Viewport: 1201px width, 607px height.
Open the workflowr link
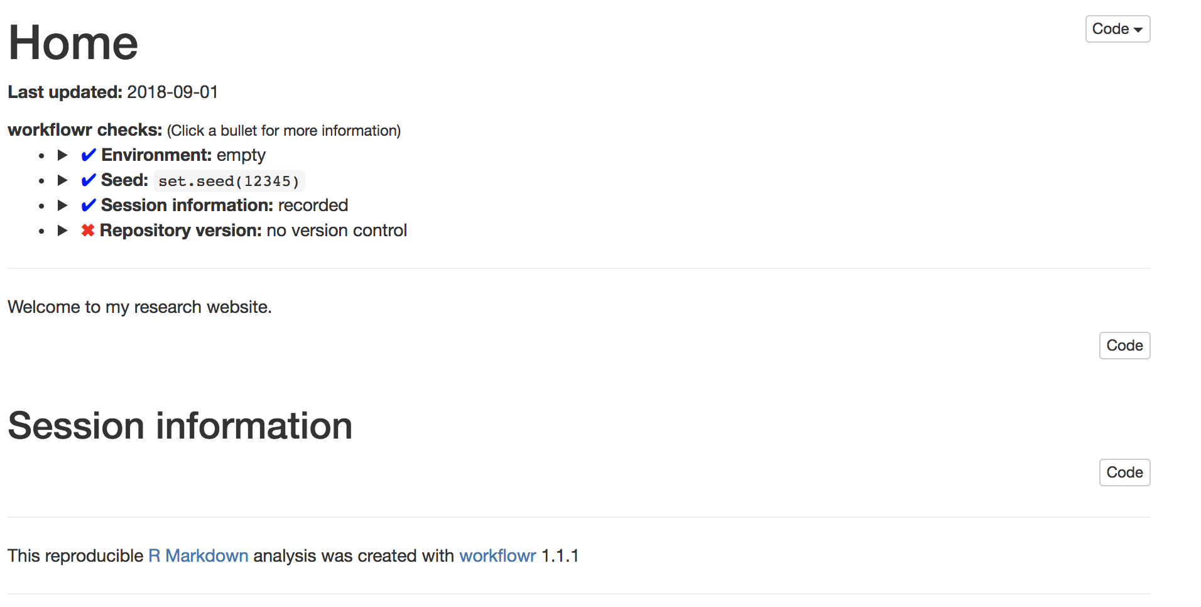[x=497, y=555]
